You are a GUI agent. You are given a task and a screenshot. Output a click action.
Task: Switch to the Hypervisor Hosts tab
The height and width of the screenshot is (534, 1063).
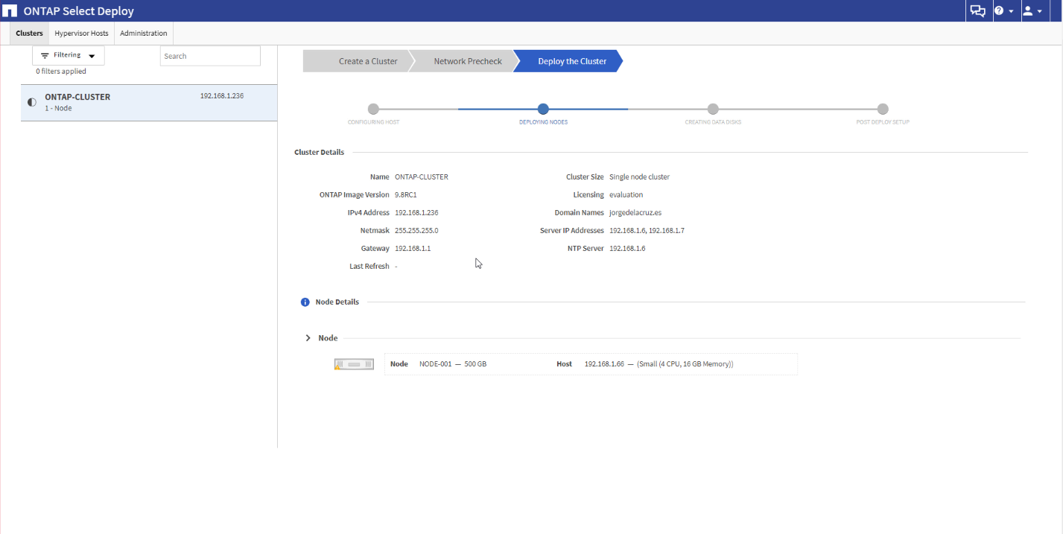(x=81, y=34)
